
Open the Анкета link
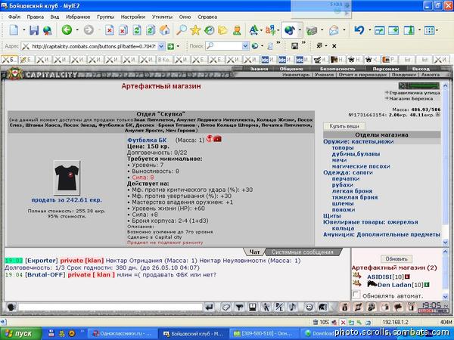point(431,75)
